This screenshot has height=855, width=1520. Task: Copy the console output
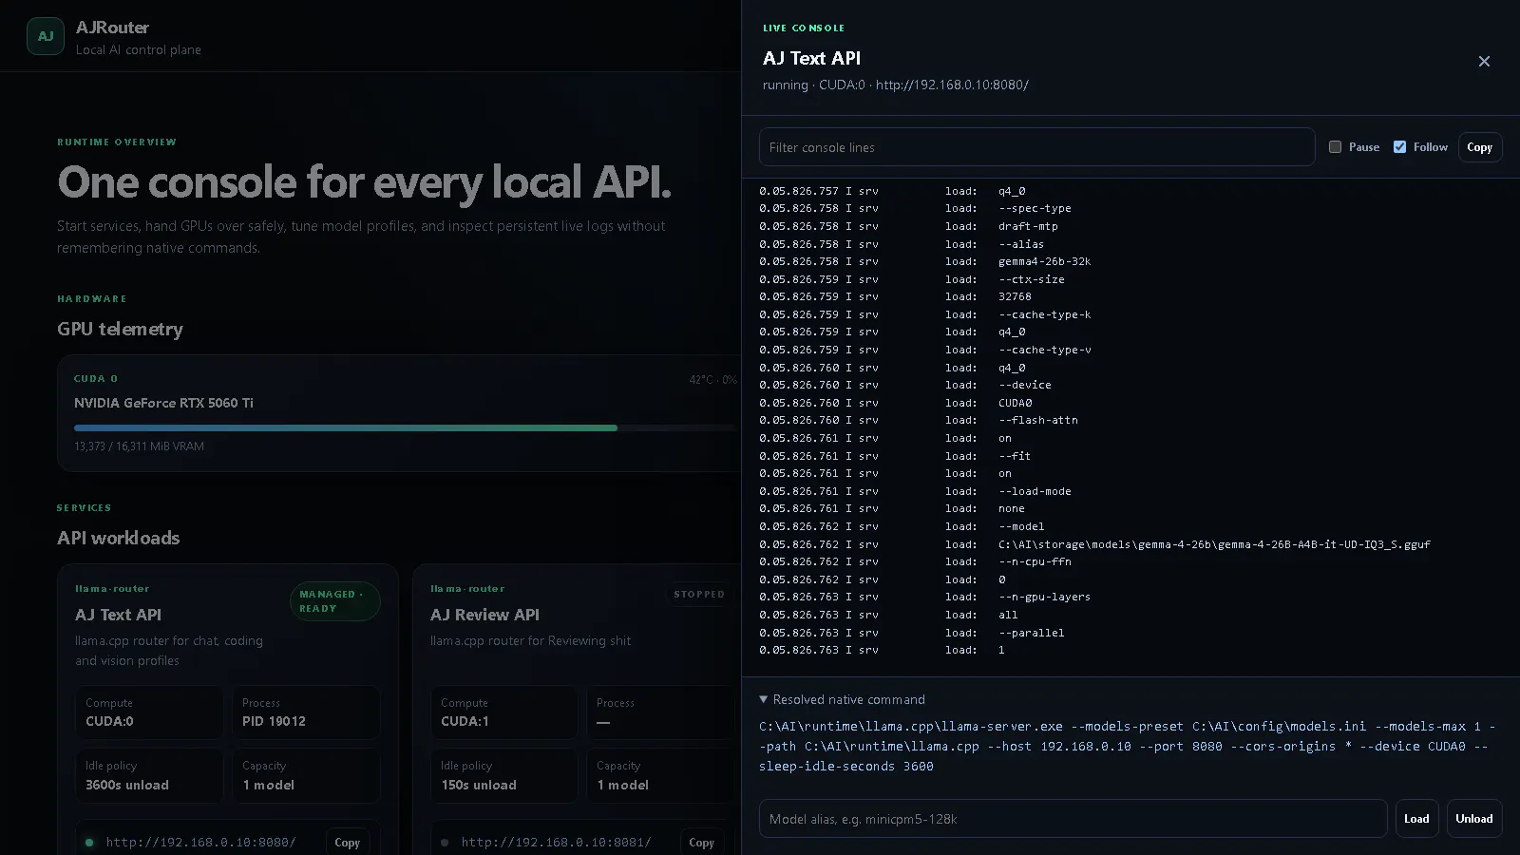(1479, 147)
